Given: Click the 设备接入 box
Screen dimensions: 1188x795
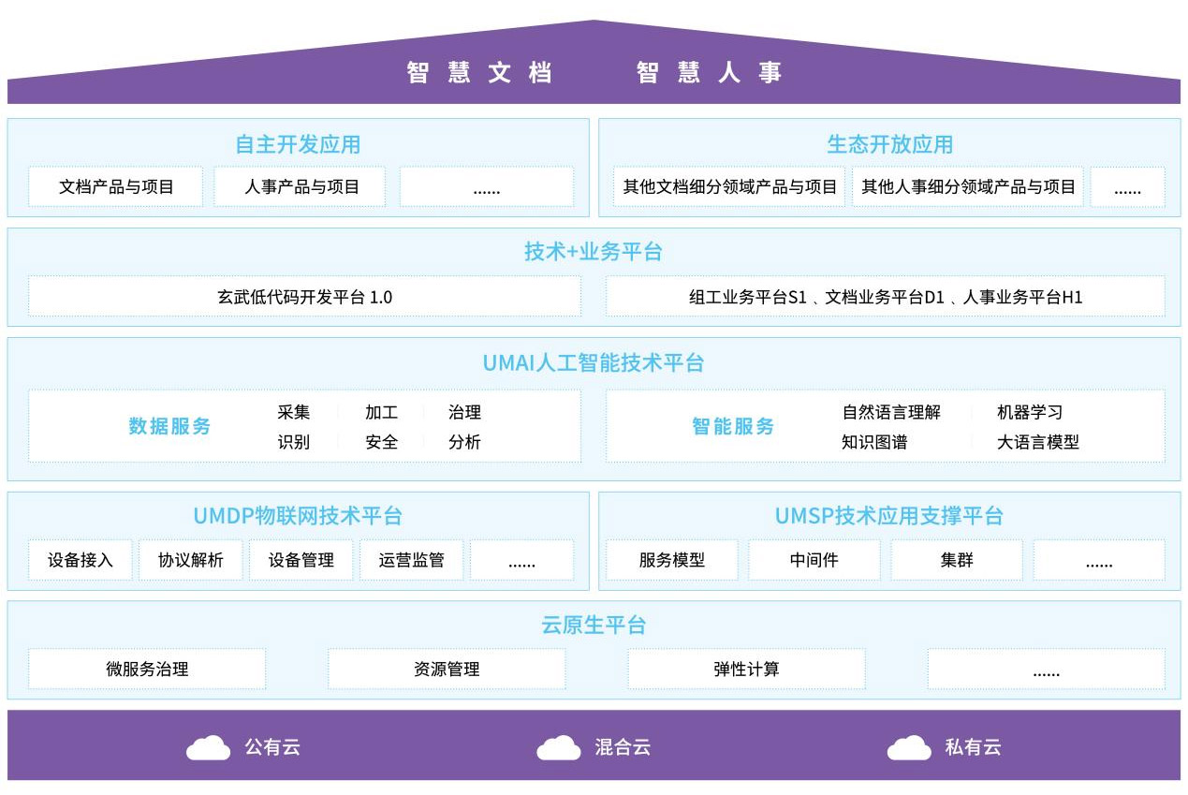Looking at the screenshot, I should pyautogui.click(x=81, y=560).
